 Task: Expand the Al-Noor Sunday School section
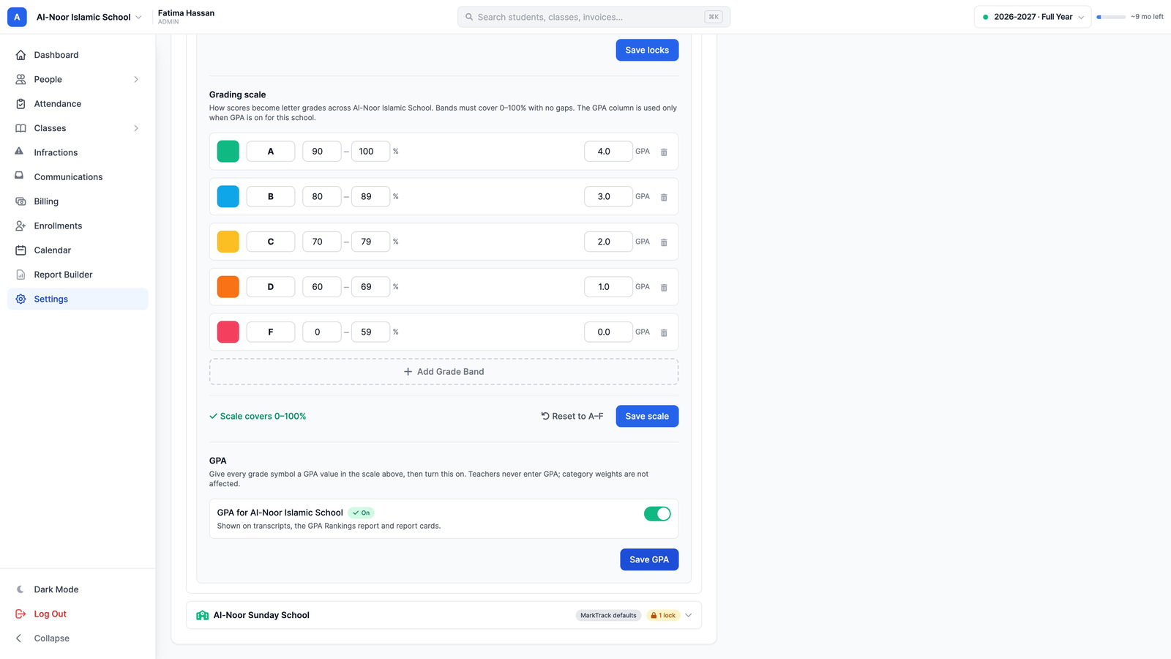[x=688, y=615]
